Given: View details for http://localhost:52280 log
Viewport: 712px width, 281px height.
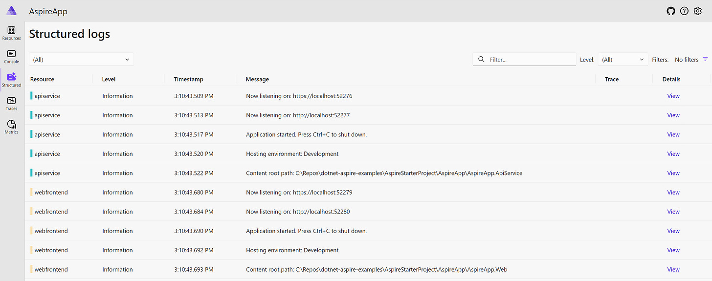Looking at the screenshot, I should click(x=673, y=212).
